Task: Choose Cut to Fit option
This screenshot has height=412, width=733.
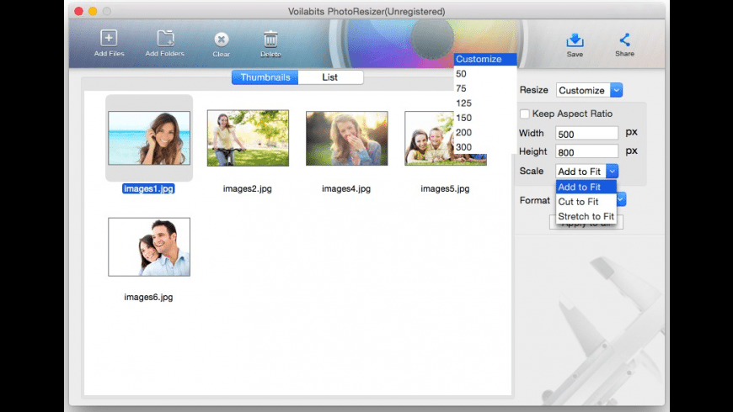Action: (x=578, y=202)
